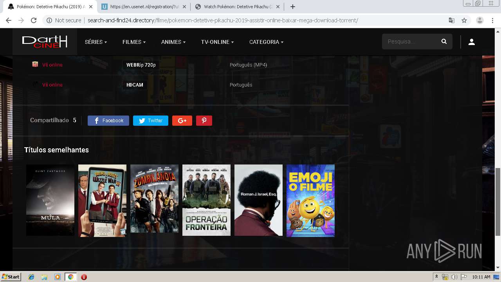View the Not secure site info icon
Screen dimensions: 501x282
tap(49, 20)
